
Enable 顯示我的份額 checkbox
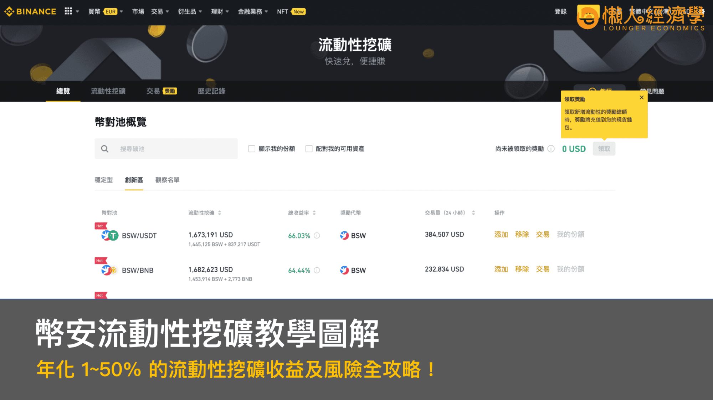pos(252,149)
